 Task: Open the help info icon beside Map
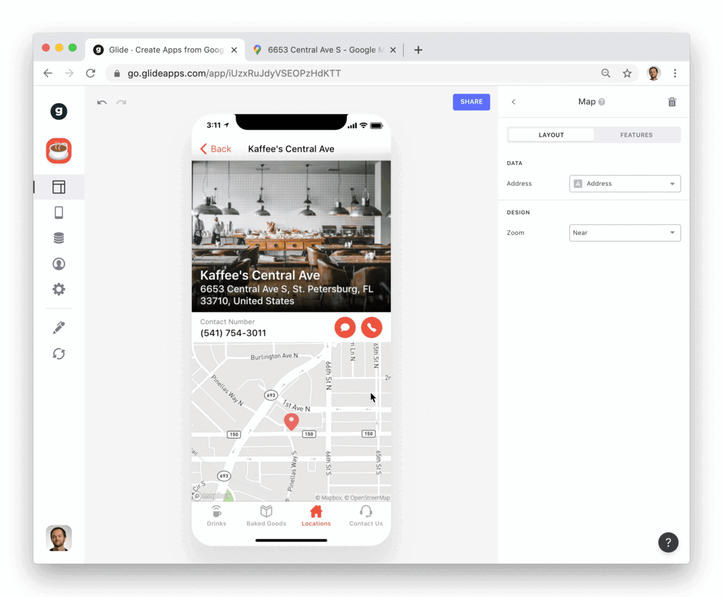[x=601, y=102]
